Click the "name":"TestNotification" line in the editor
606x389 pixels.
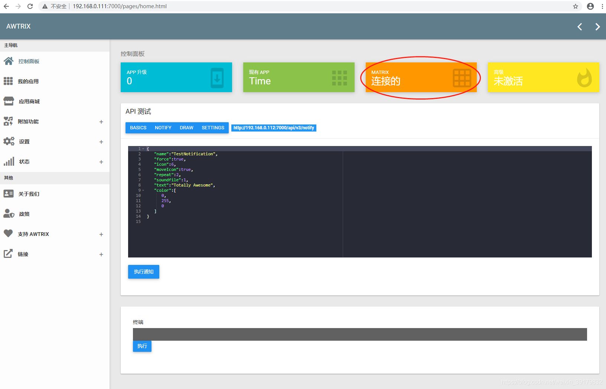pos(186,154)
